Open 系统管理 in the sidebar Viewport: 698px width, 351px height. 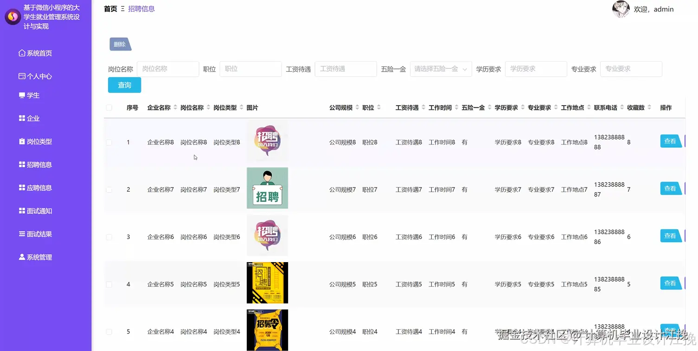pos(37,257)
